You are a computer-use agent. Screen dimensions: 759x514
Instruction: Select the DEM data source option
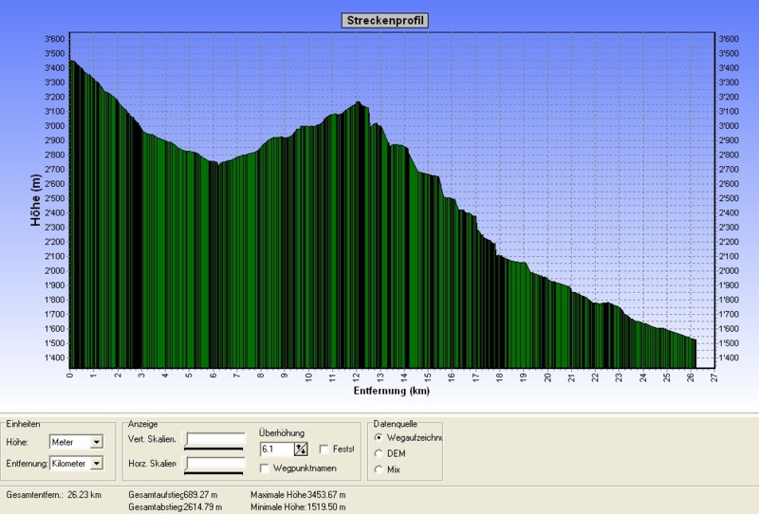pyautogui.click(x=380, y=453)
